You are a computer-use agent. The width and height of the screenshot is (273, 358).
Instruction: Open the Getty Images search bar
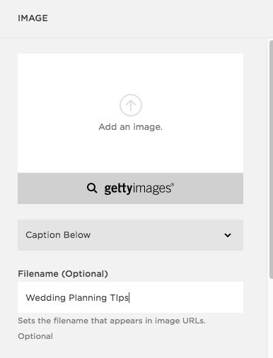130,189
